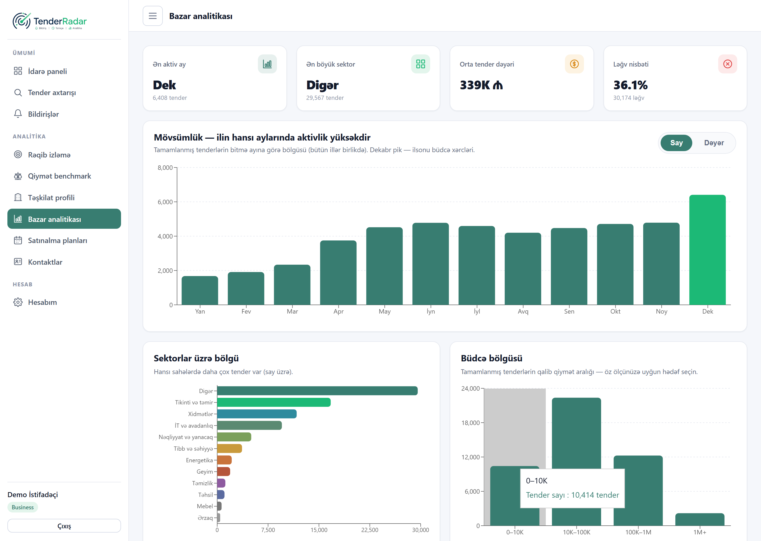Click the Dek bar in seasonality chart
The height and width of the screenshot is (541, 761).
click(707, 250)
